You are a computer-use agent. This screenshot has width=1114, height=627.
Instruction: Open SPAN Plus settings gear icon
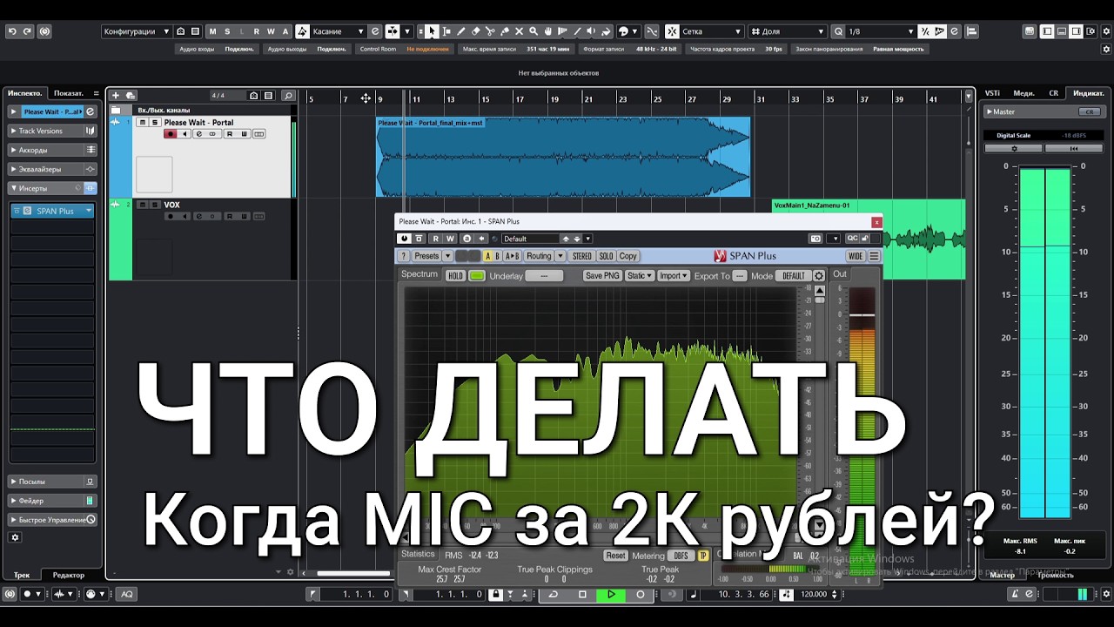(819, 276)
